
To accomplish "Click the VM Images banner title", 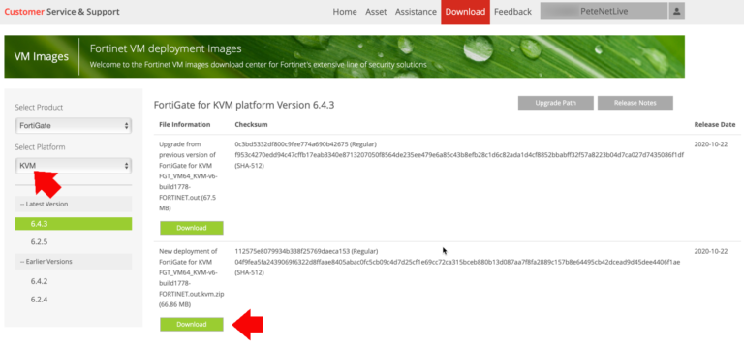I will (42, 56).
